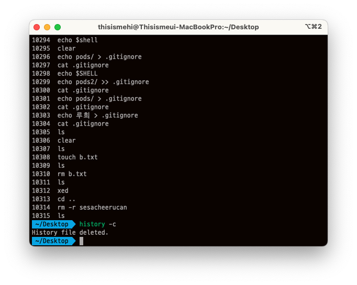Viewport: 357px width, 285px height.
Task: Close the terminal window with red button
Action: [x=37, y=27]
